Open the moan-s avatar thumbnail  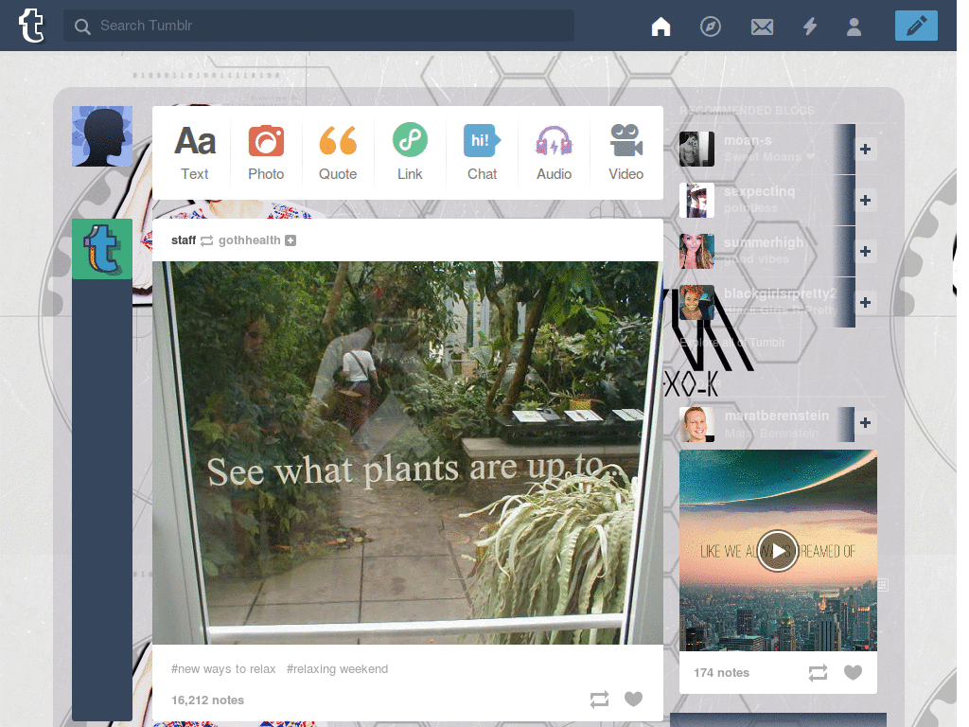tap(696, 149)
